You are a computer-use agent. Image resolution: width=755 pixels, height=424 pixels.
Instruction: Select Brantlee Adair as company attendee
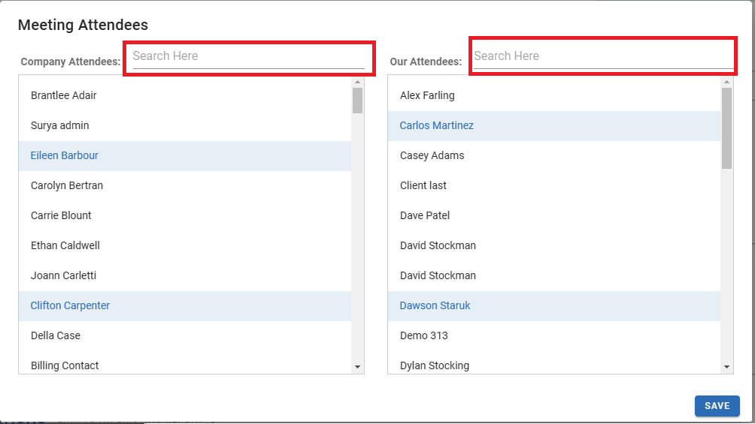[64, 95]
